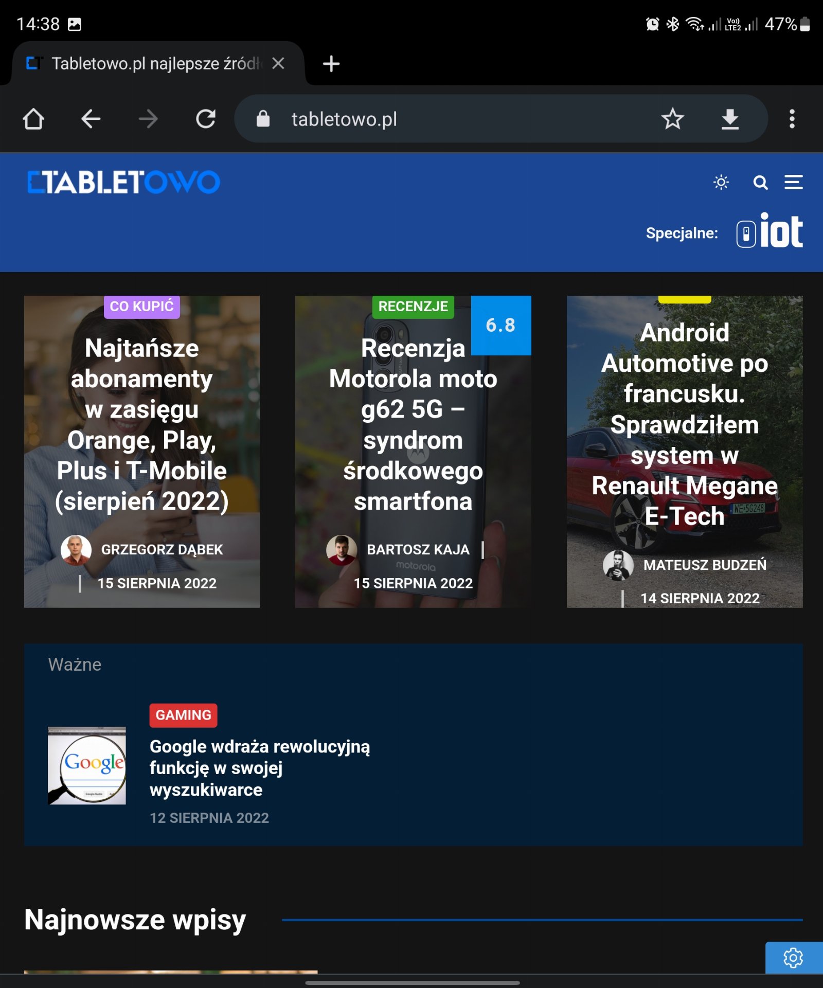Screen dimensions: 823x988
Task: Tap Bartosz Kaja avatar
Action: point(342,550)
